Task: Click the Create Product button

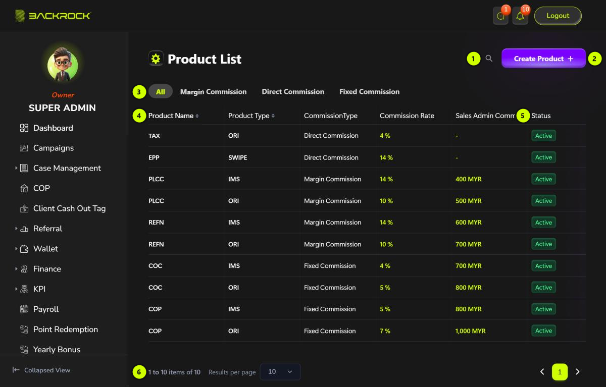Action: click(x=543, y=59)
